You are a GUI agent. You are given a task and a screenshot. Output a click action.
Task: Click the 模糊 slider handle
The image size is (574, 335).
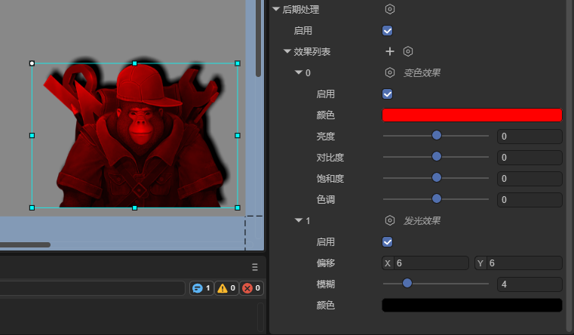(407, 284)
